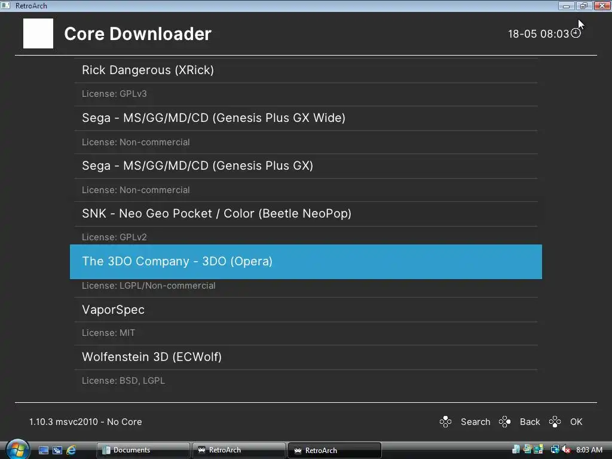The width and height of the screenshot is (612, 459).
Task: Click the gamepad icon next to OK
Action: click(x=555, y=422)
